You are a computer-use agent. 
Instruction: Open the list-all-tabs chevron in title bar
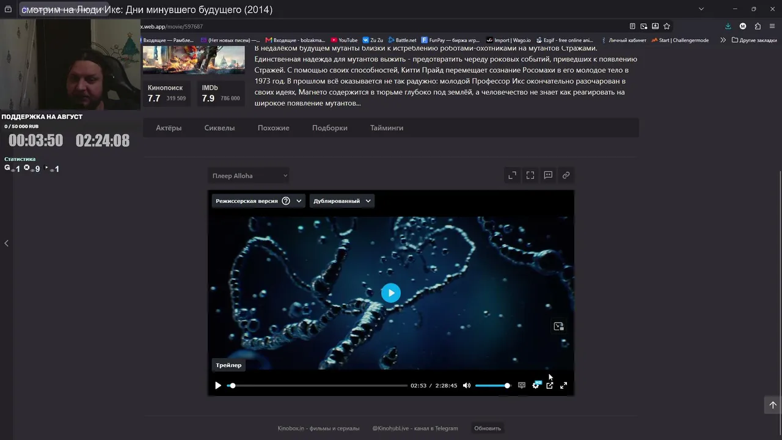(701, 9)
